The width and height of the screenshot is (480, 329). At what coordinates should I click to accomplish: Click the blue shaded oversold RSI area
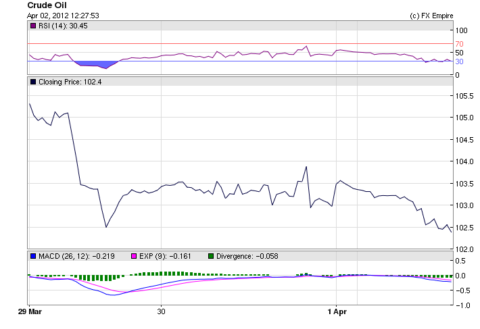pyautogui.click(x=97, y=64)
